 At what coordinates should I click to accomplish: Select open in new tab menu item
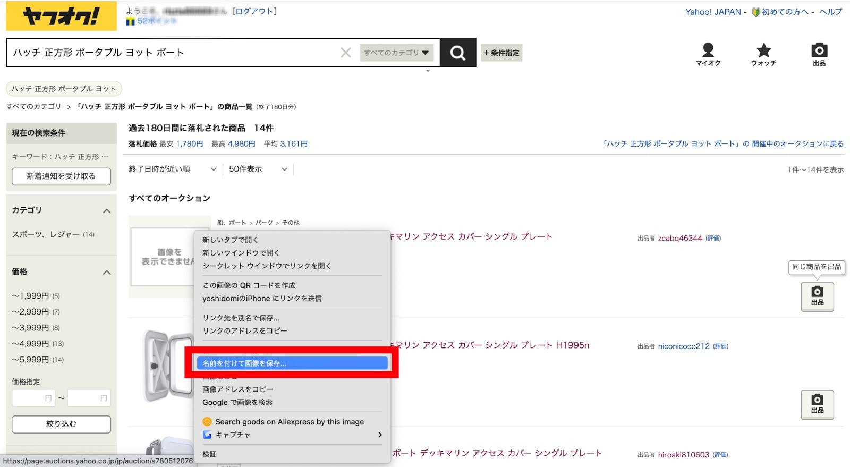[x=230, y=240]
